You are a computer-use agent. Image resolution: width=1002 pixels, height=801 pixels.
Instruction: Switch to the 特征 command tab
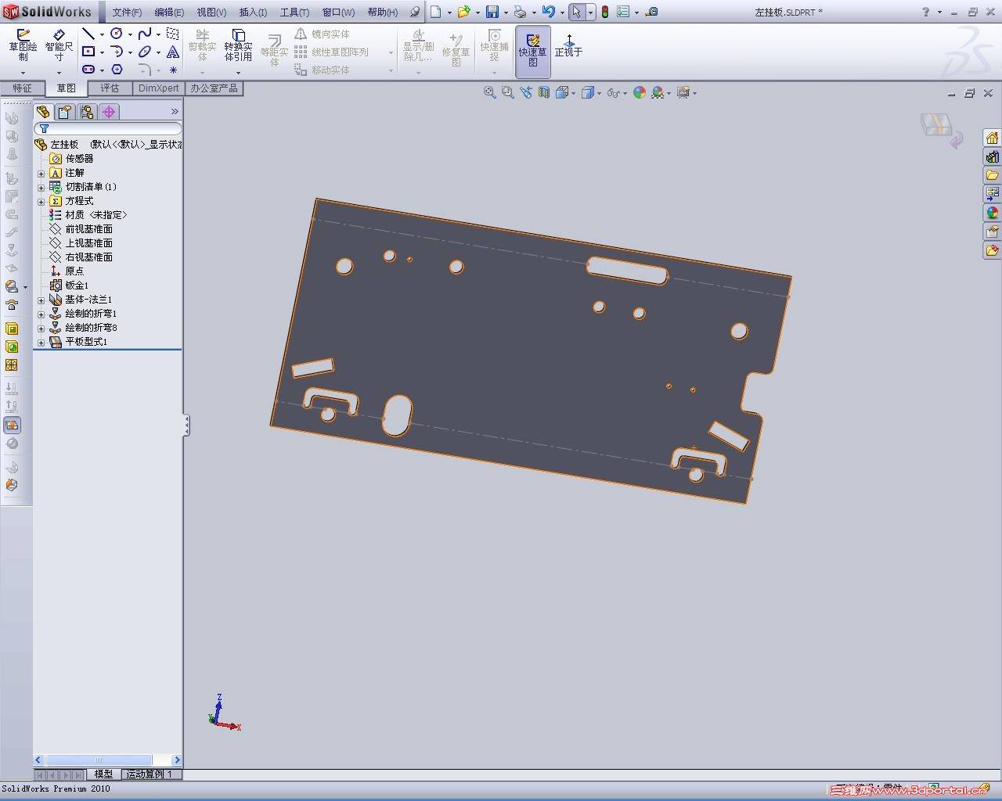pyautogui.click(x=22, y=88)
